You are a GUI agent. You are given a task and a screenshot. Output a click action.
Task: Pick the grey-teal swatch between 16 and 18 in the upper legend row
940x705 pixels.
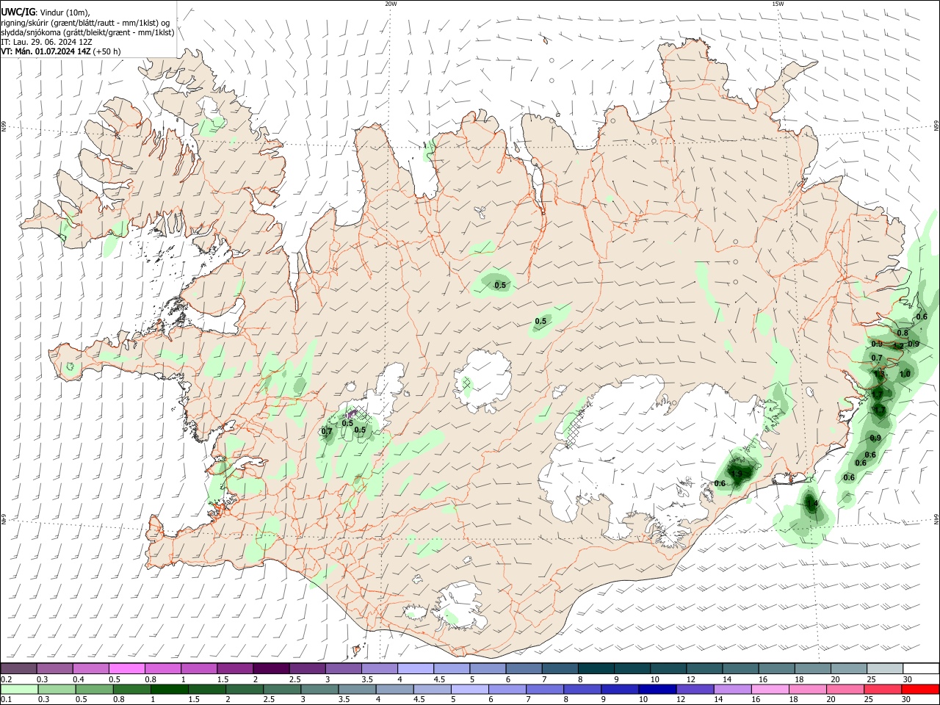[x=777, y=668]
